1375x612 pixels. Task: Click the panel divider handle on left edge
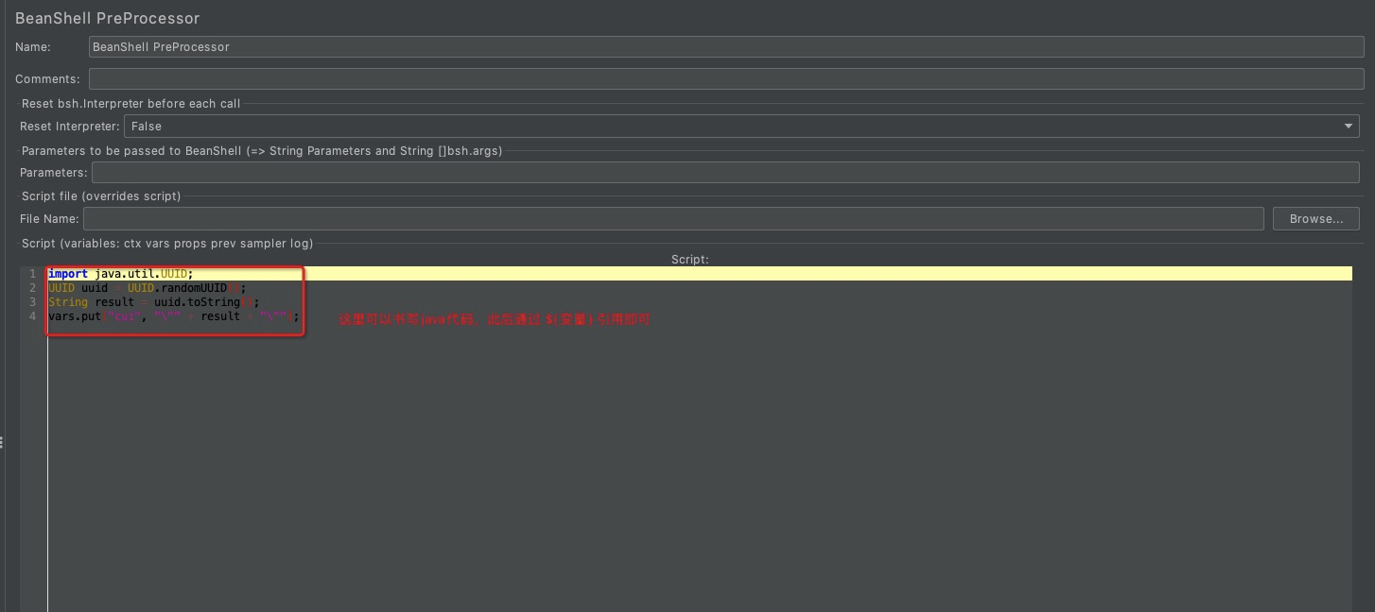click(3, 442)
